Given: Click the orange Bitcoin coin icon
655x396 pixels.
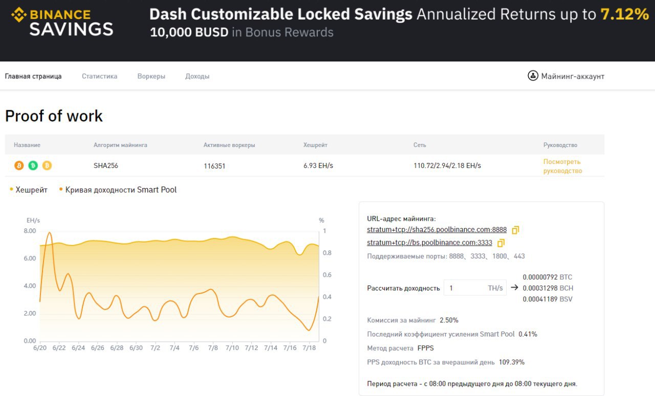Looking at the screenshot, I should click(x=19, y=165).
